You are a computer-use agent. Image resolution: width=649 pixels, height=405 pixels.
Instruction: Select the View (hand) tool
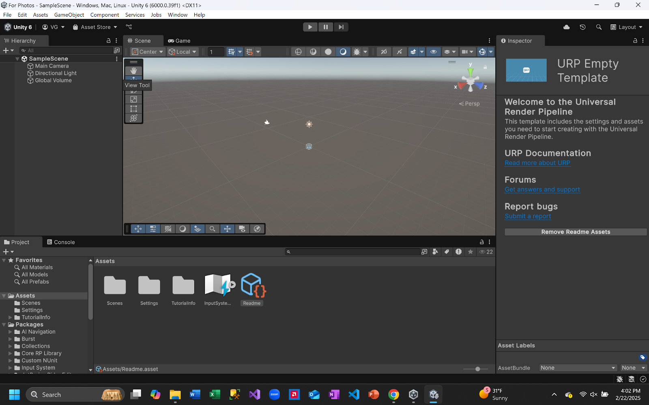pyautogui.click(x=133, y=70)
